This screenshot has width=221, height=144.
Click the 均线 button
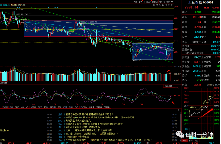coord(161,2)
